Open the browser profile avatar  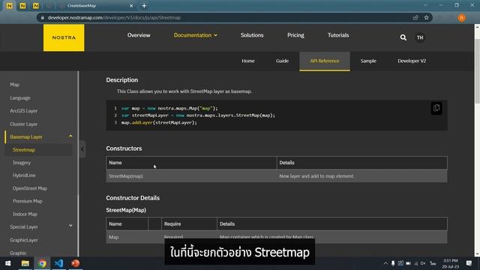click(462, 18)
